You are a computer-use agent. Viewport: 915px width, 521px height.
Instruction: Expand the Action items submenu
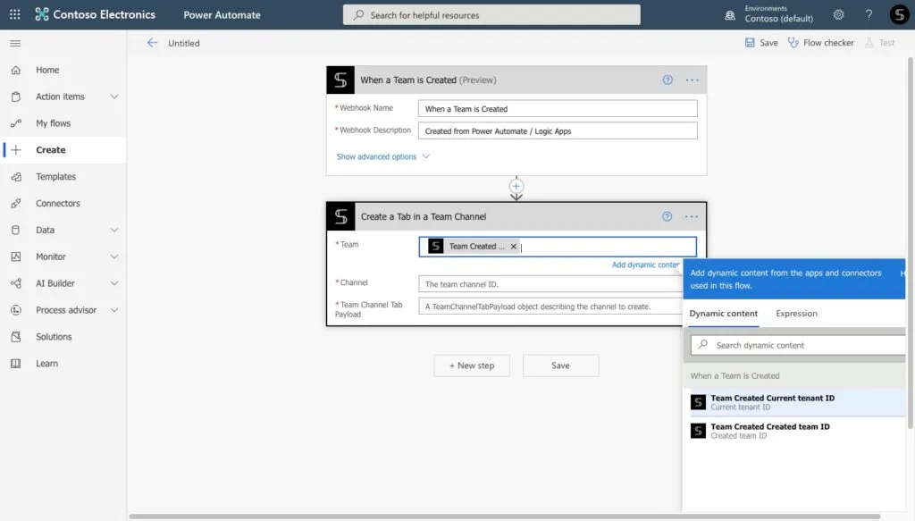tap(114, 97)
